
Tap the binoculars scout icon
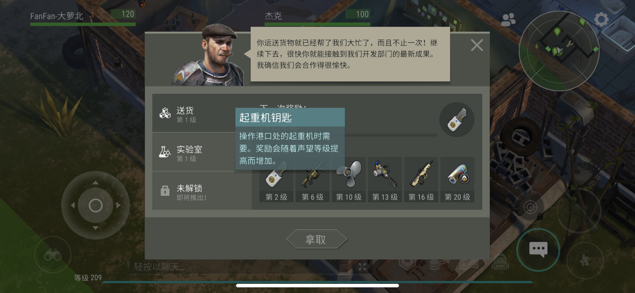(x=53, y=255)
